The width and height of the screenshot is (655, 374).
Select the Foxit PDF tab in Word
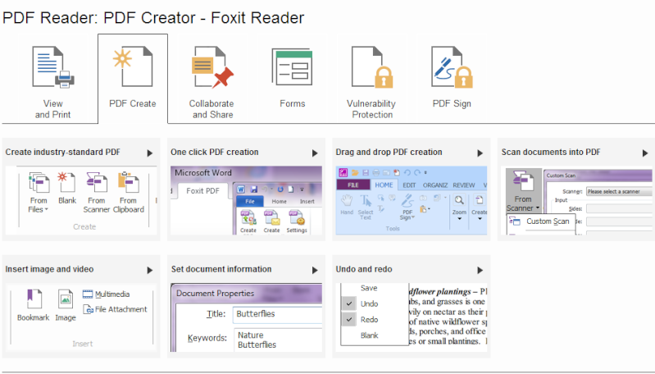click(202, 191)
